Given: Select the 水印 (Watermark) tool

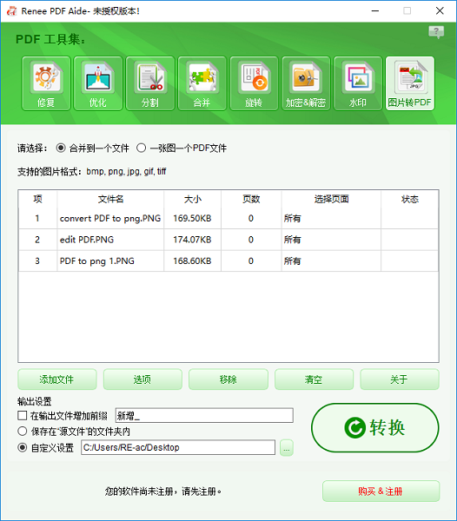Looking at the screenshot, I should 358,83.
